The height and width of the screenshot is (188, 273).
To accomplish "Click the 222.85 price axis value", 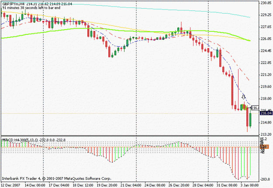I will coord(266,63).
